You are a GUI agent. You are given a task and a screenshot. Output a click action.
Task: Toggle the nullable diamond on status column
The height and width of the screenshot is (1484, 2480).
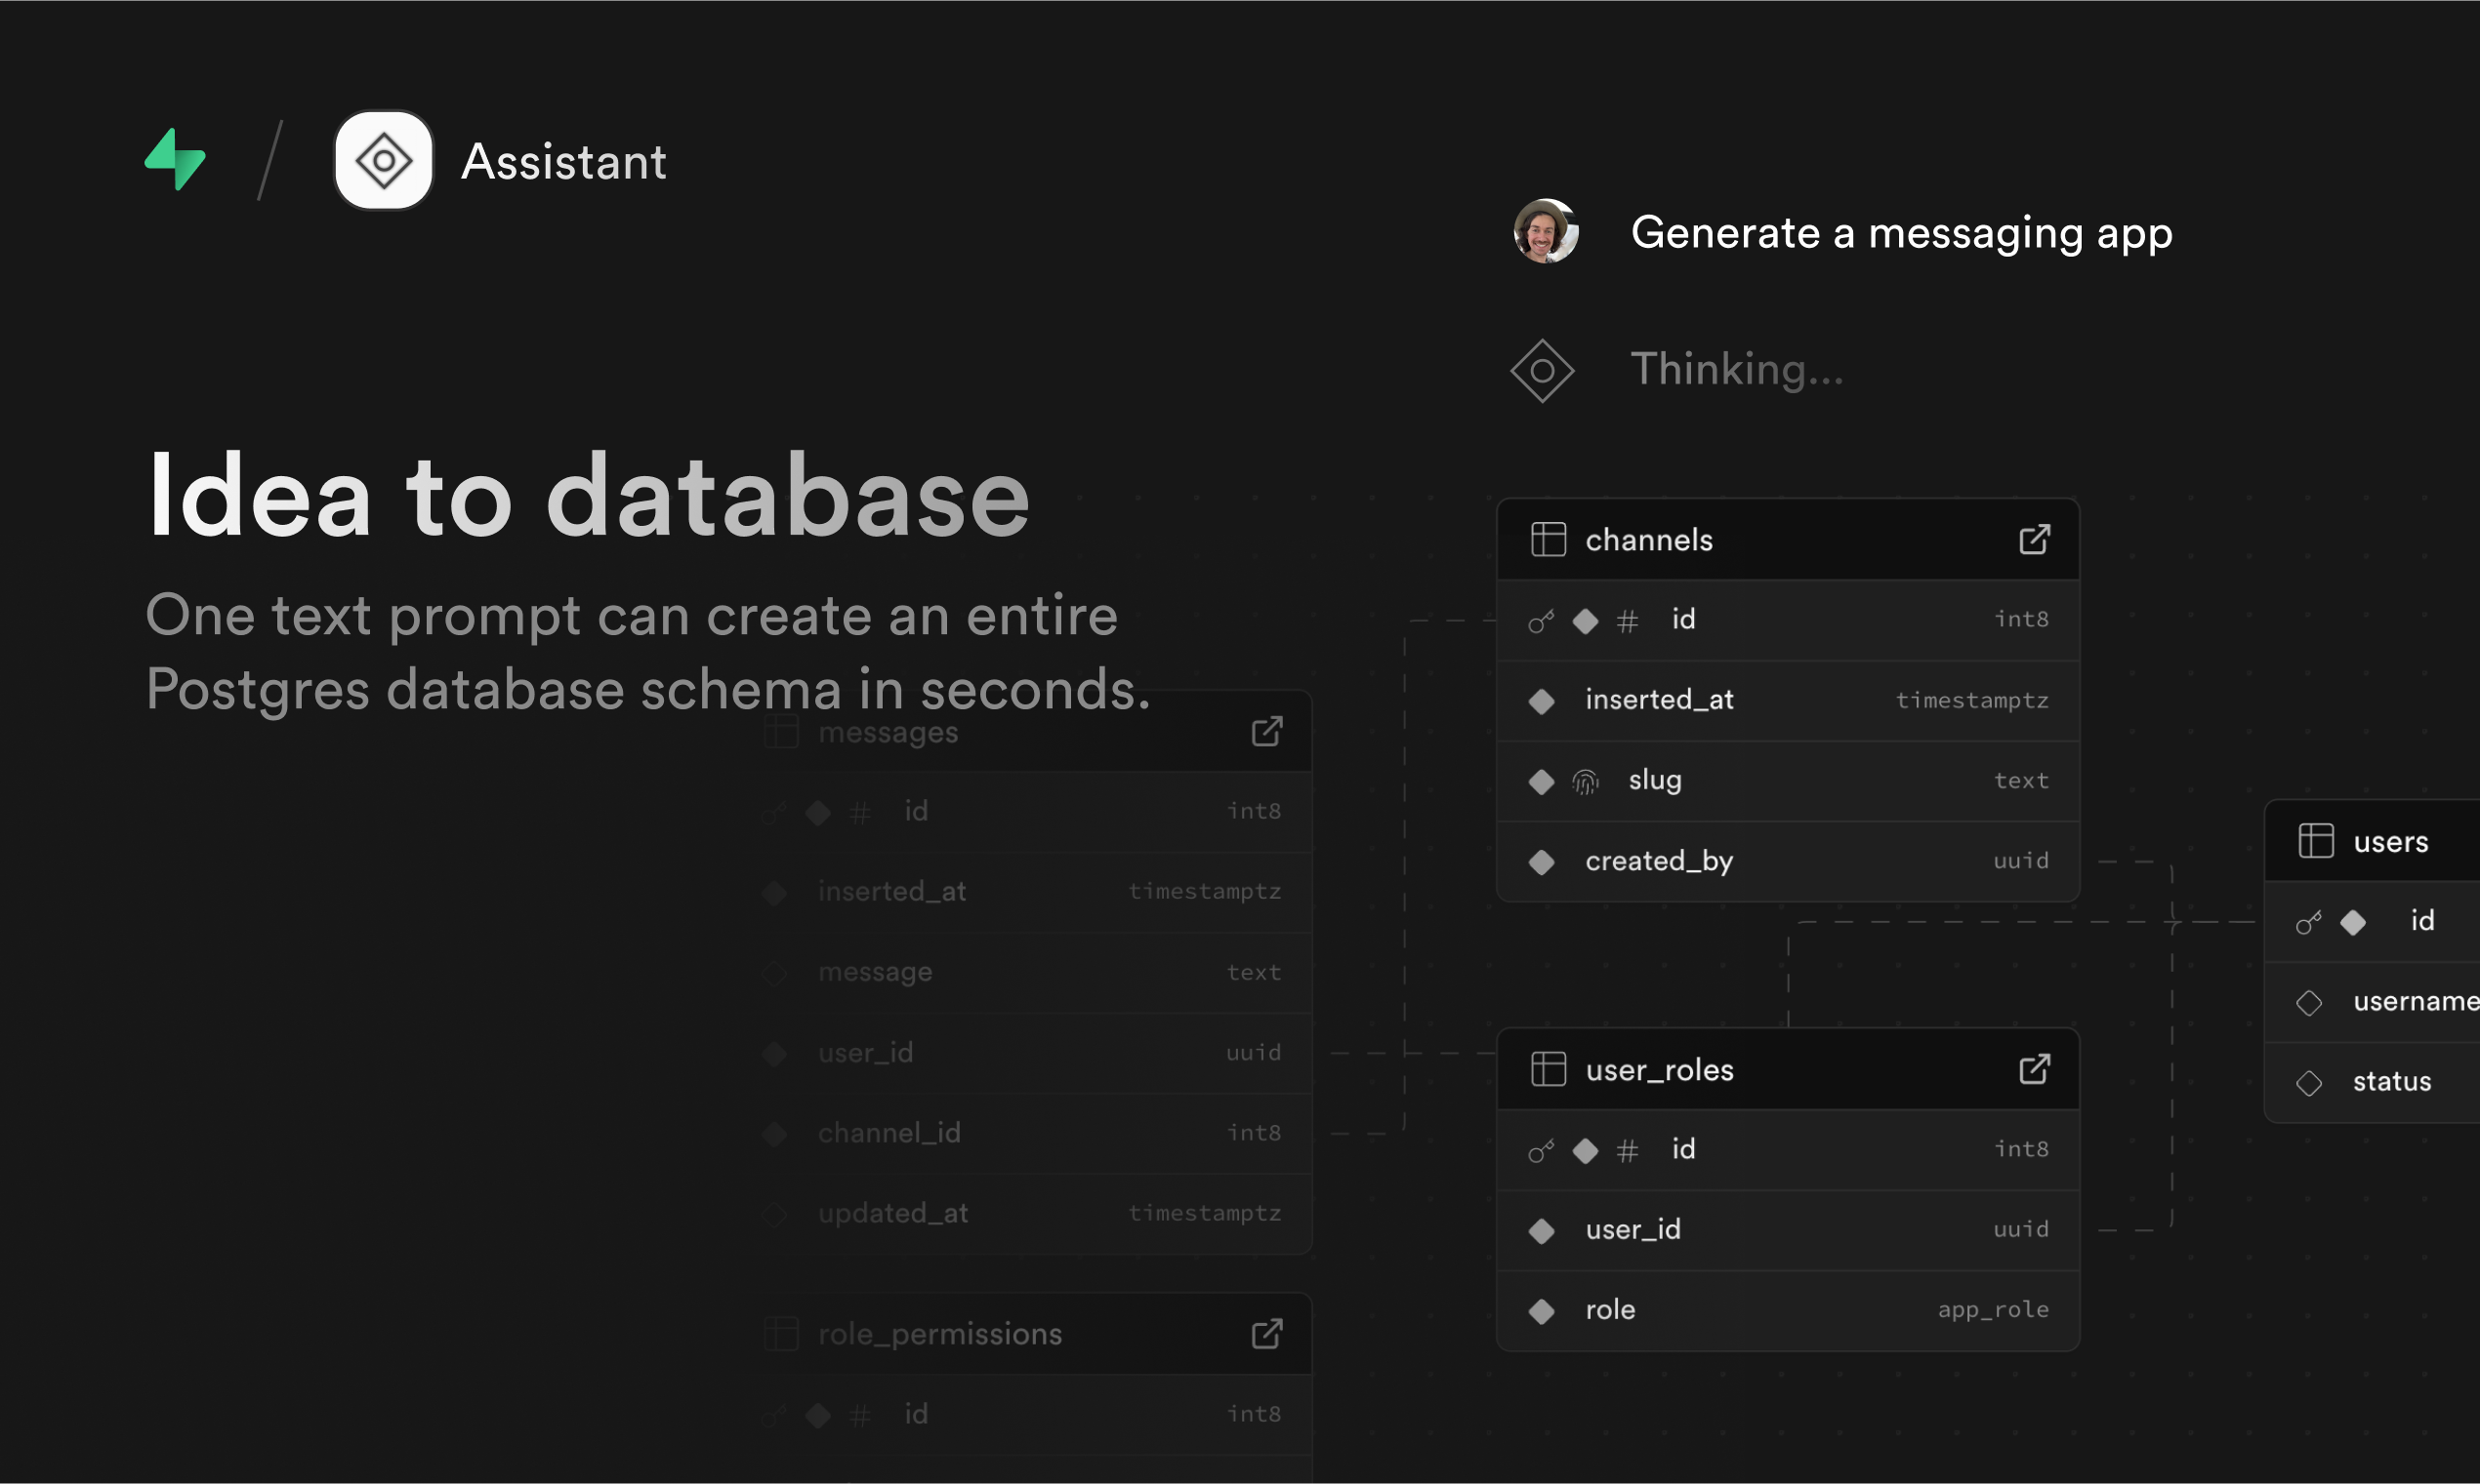pos(2309,1083)
